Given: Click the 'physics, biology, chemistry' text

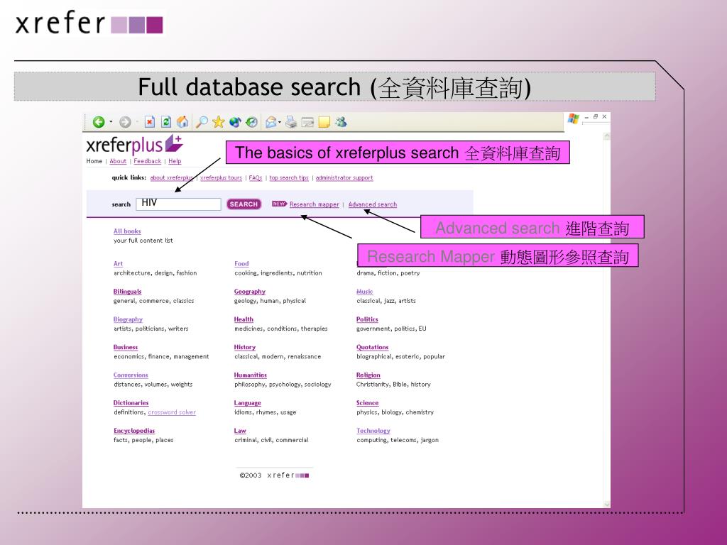Looking at the screenshot, I should pos(395,412).
